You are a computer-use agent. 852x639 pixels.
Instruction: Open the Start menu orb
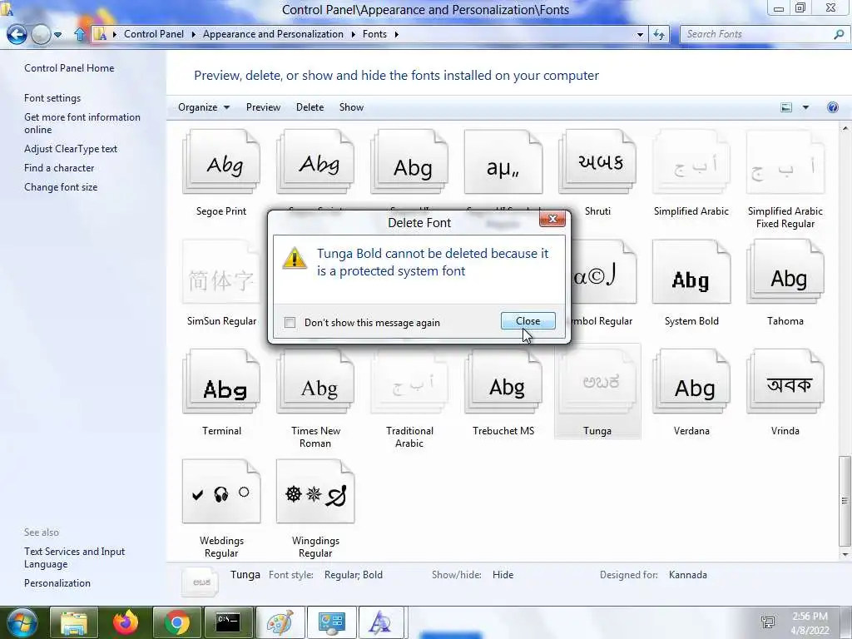click(22, 622)
